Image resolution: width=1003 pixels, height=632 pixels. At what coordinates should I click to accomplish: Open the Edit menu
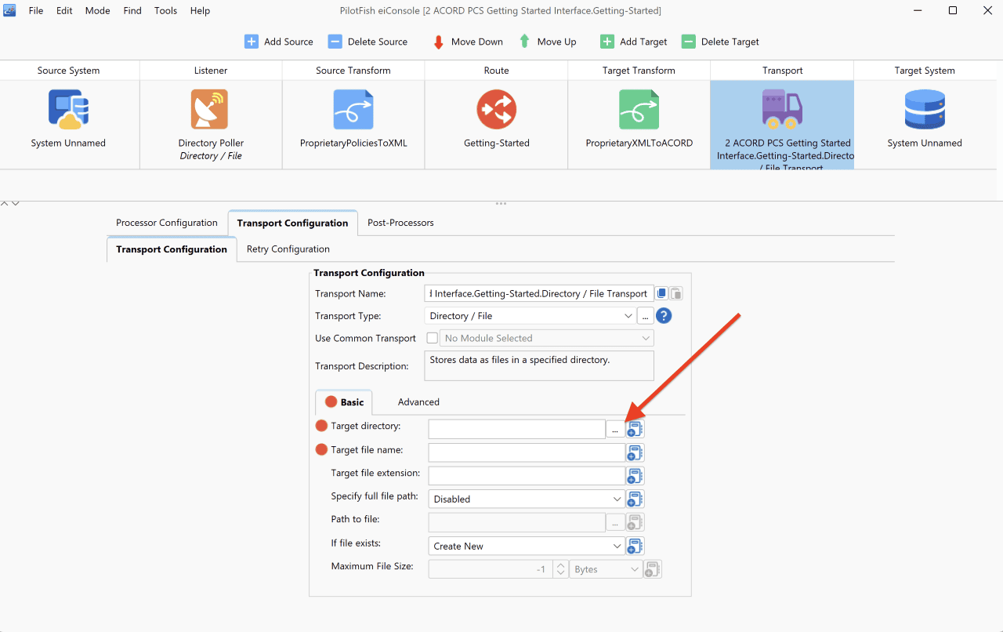point(64,11)
